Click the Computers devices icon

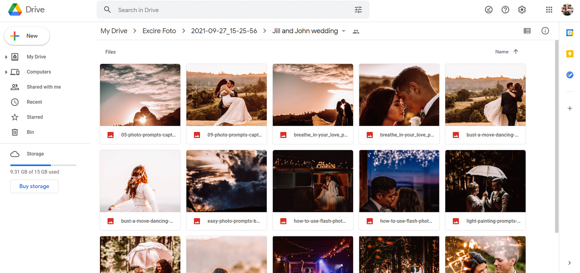[x=15, y=72]
